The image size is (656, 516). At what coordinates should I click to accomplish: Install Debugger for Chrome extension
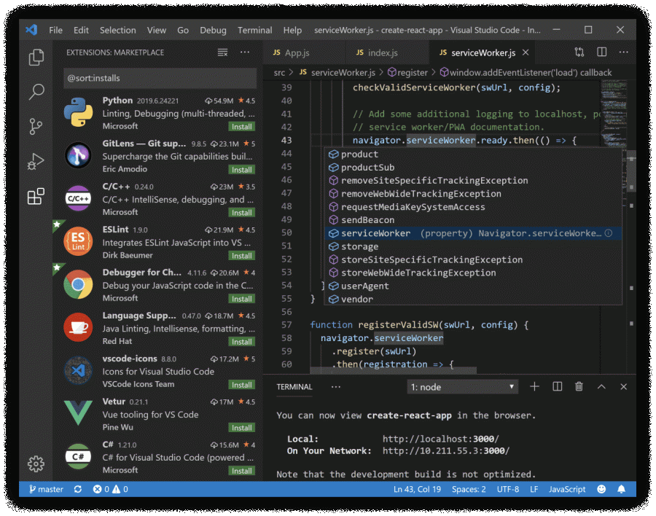click(x=242, y=299)
